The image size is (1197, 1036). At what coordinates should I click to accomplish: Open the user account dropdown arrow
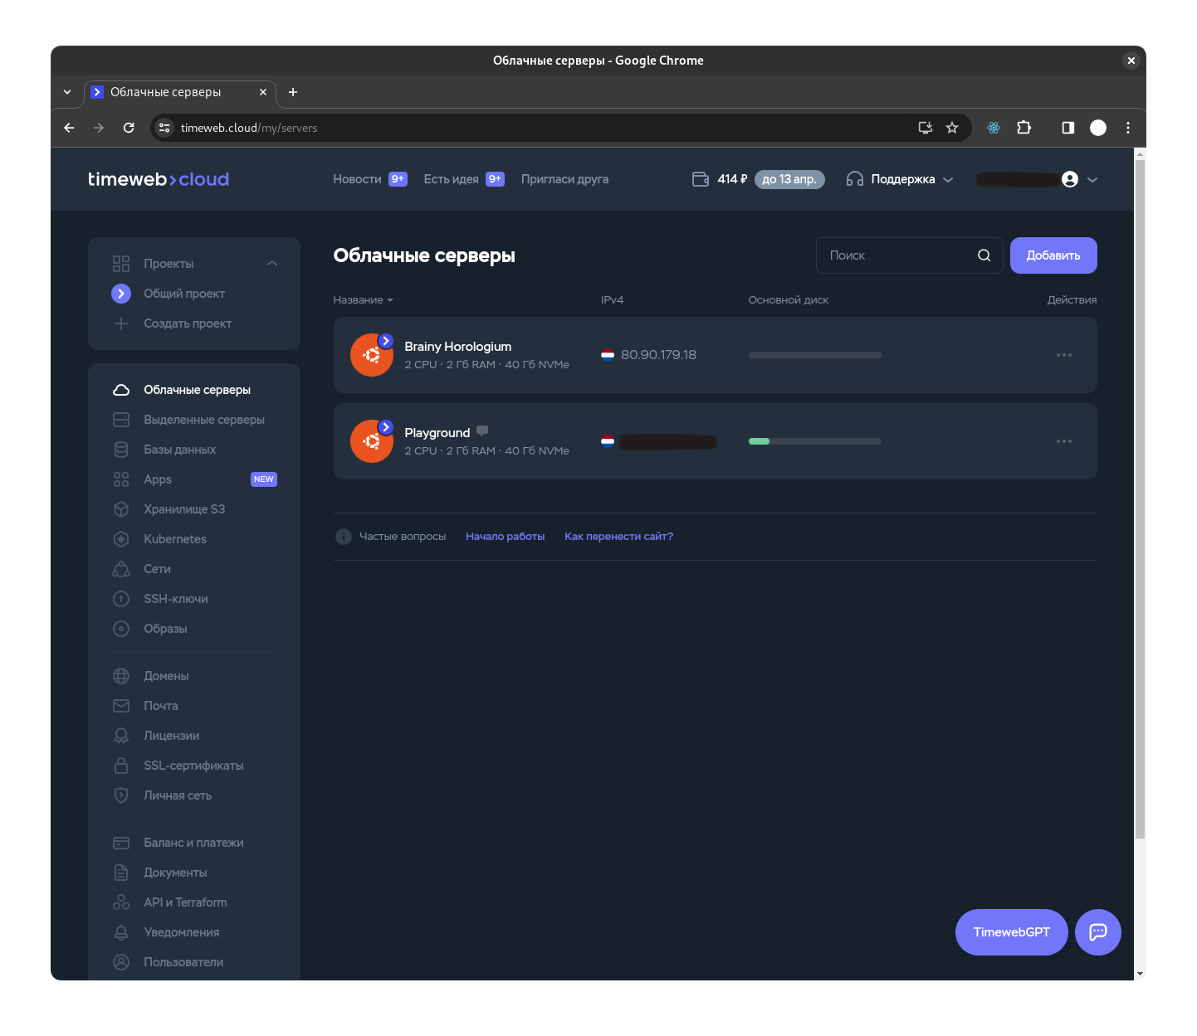pyautogui.click(x=1092, y=179)
